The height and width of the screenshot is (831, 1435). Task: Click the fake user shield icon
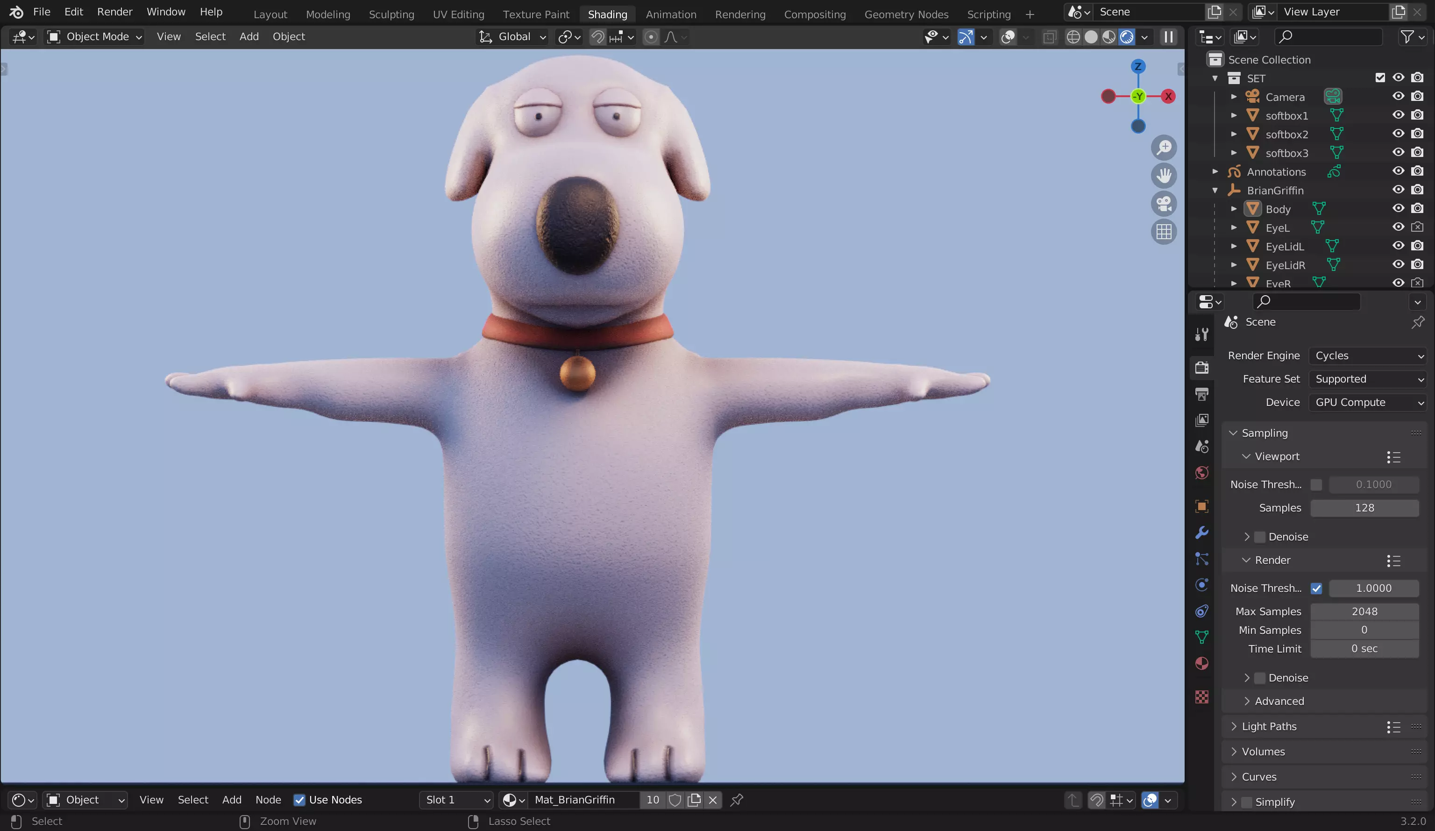tap(675, 800)
